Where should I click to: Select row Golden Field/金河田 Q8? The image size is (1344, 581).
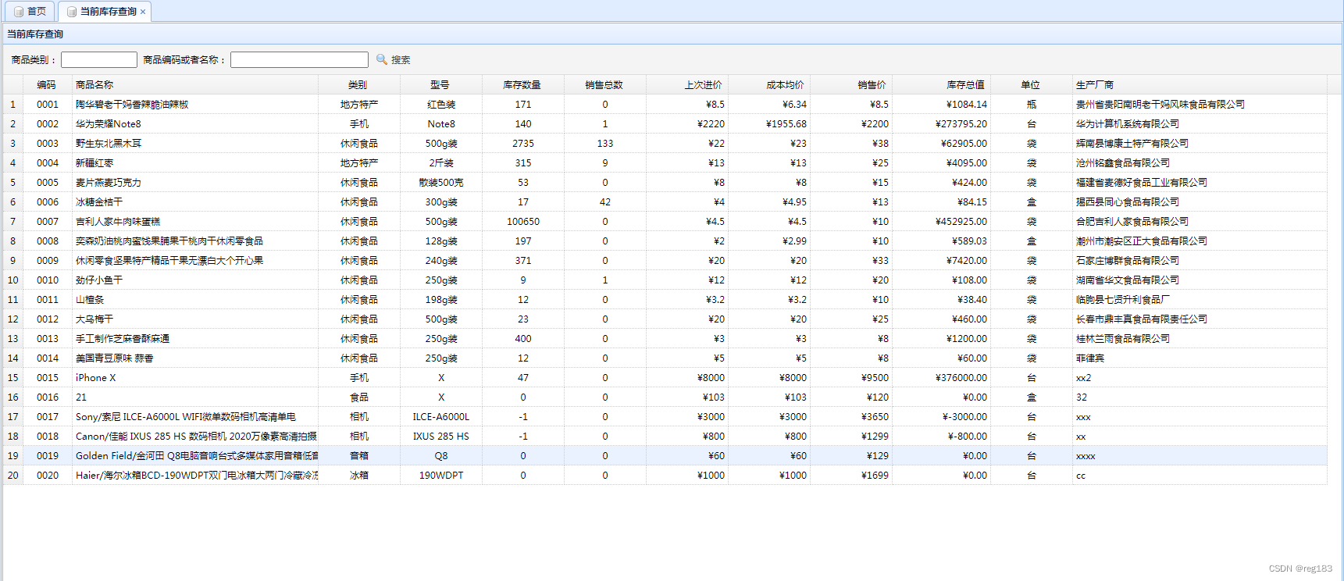pyautogui.click(x=665, y=455)
